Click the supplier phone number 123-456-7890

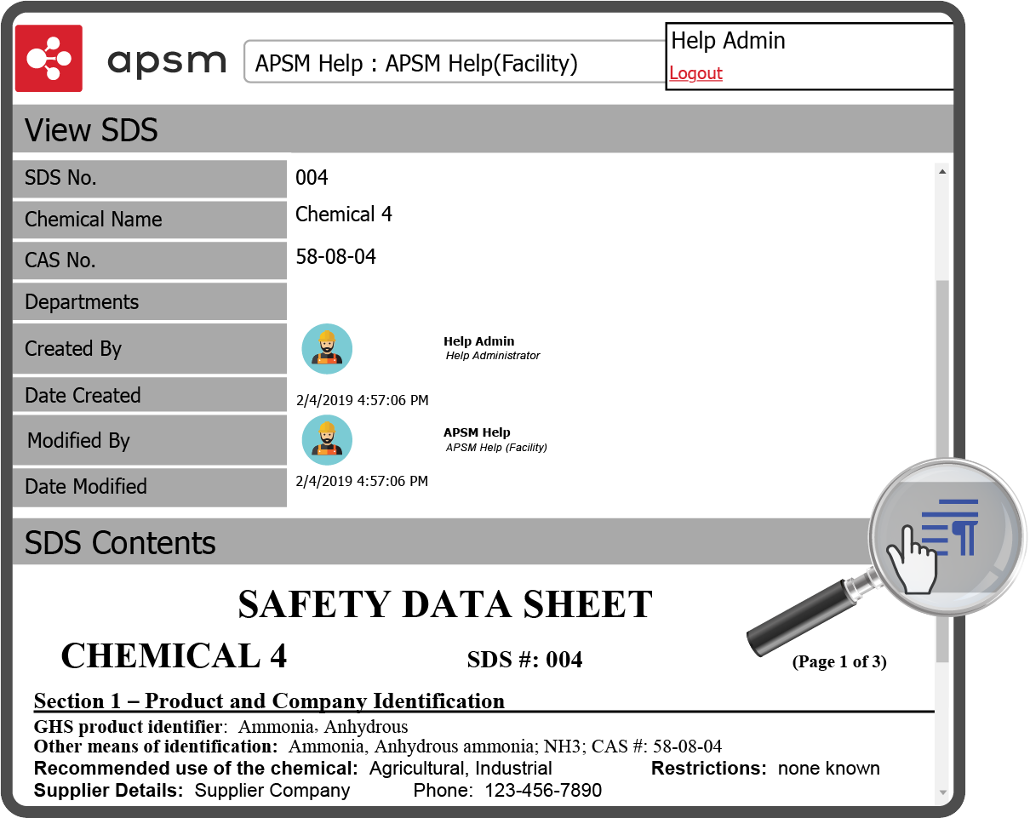pyautogui.click(x=543, y=791)
